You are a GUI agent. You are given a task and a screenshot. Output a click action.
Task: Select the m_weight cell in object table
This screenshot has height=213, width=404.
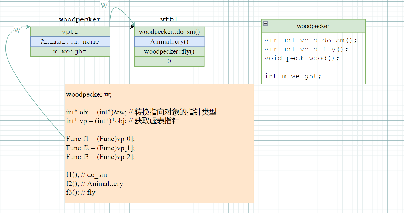[x=70, y=51]
